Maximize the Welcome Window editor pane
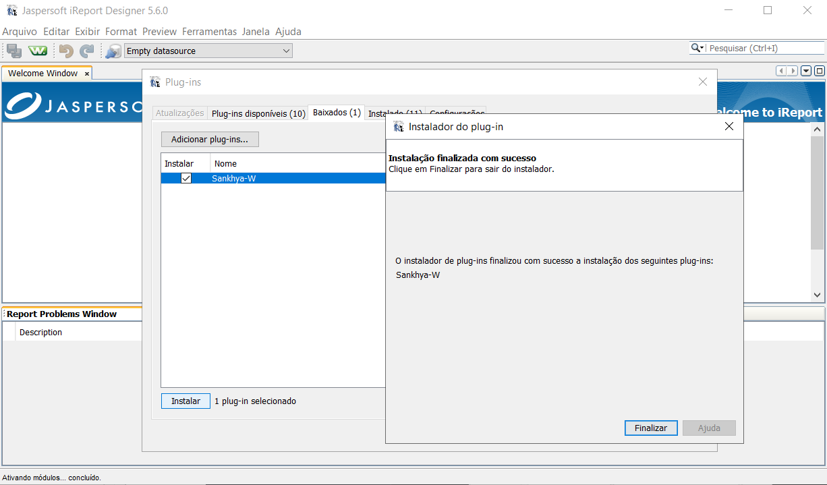 point(820,71)
